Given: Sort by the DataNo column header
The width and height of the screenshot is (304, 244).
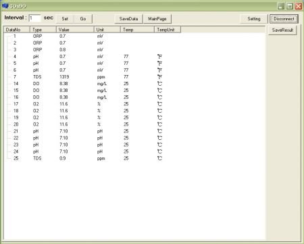Looking at the screenshot, I should [17, 30].
